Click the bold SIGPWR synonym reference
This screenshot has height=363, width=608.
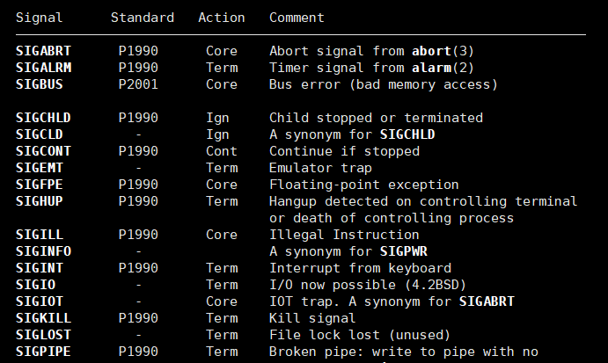pos(404,251)
